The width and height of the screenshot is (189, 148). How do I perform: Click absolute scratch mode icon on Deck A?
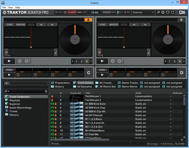[x=20, y=61]
